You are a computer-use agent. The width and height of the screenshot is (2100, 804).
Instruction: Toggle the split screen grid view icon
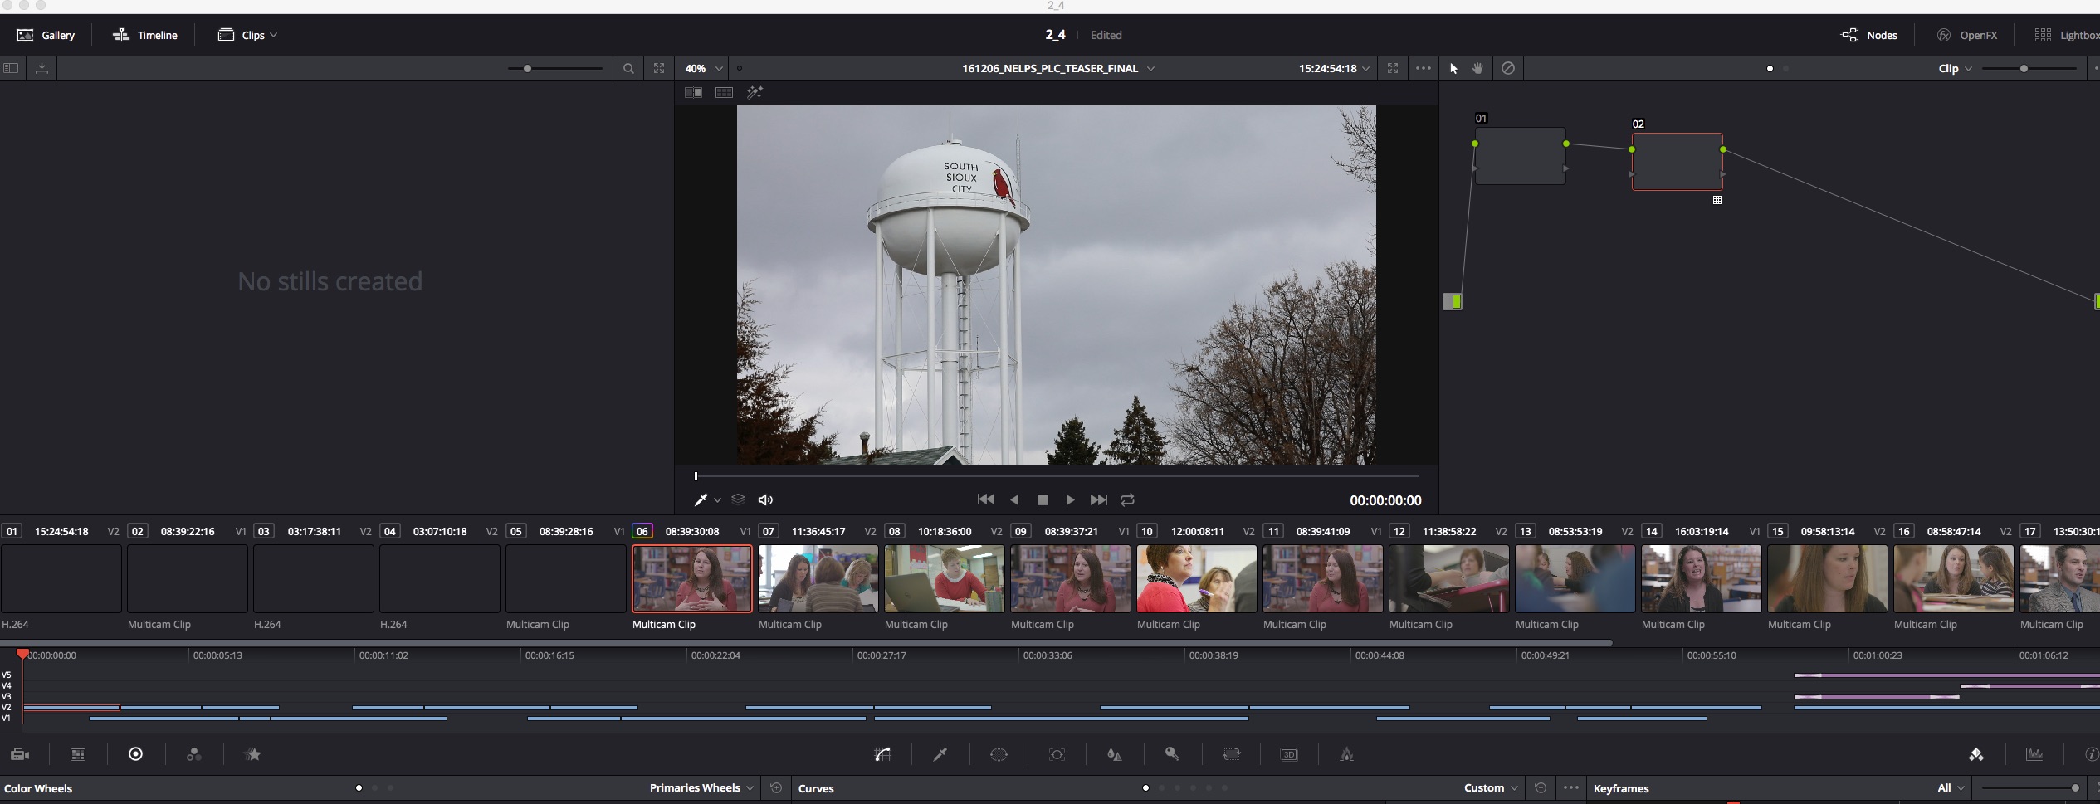pos(724,92)
